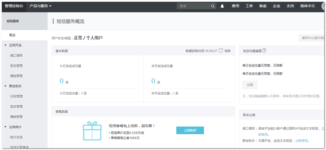This screenshot has height=150, width=326.
Task: Click the refresh data icon
Action: click(x=221, y=51)
